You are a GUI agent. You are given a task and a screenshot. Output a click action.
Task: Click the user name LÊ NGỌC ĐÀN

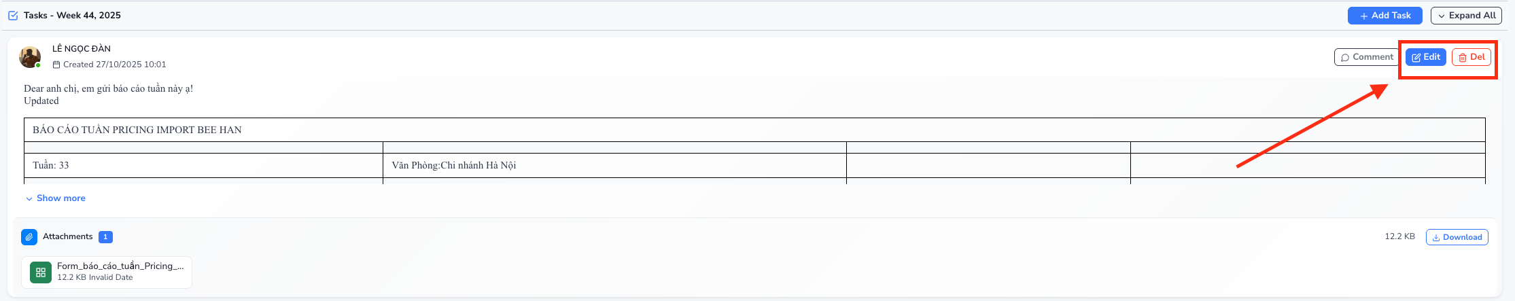coord(82,49)
